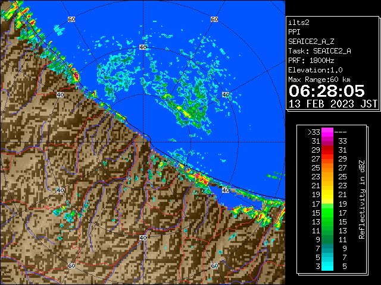Screen dimensions: 381x285
Task: Click the 40 km label west-southwest on land
Action: 60,190
